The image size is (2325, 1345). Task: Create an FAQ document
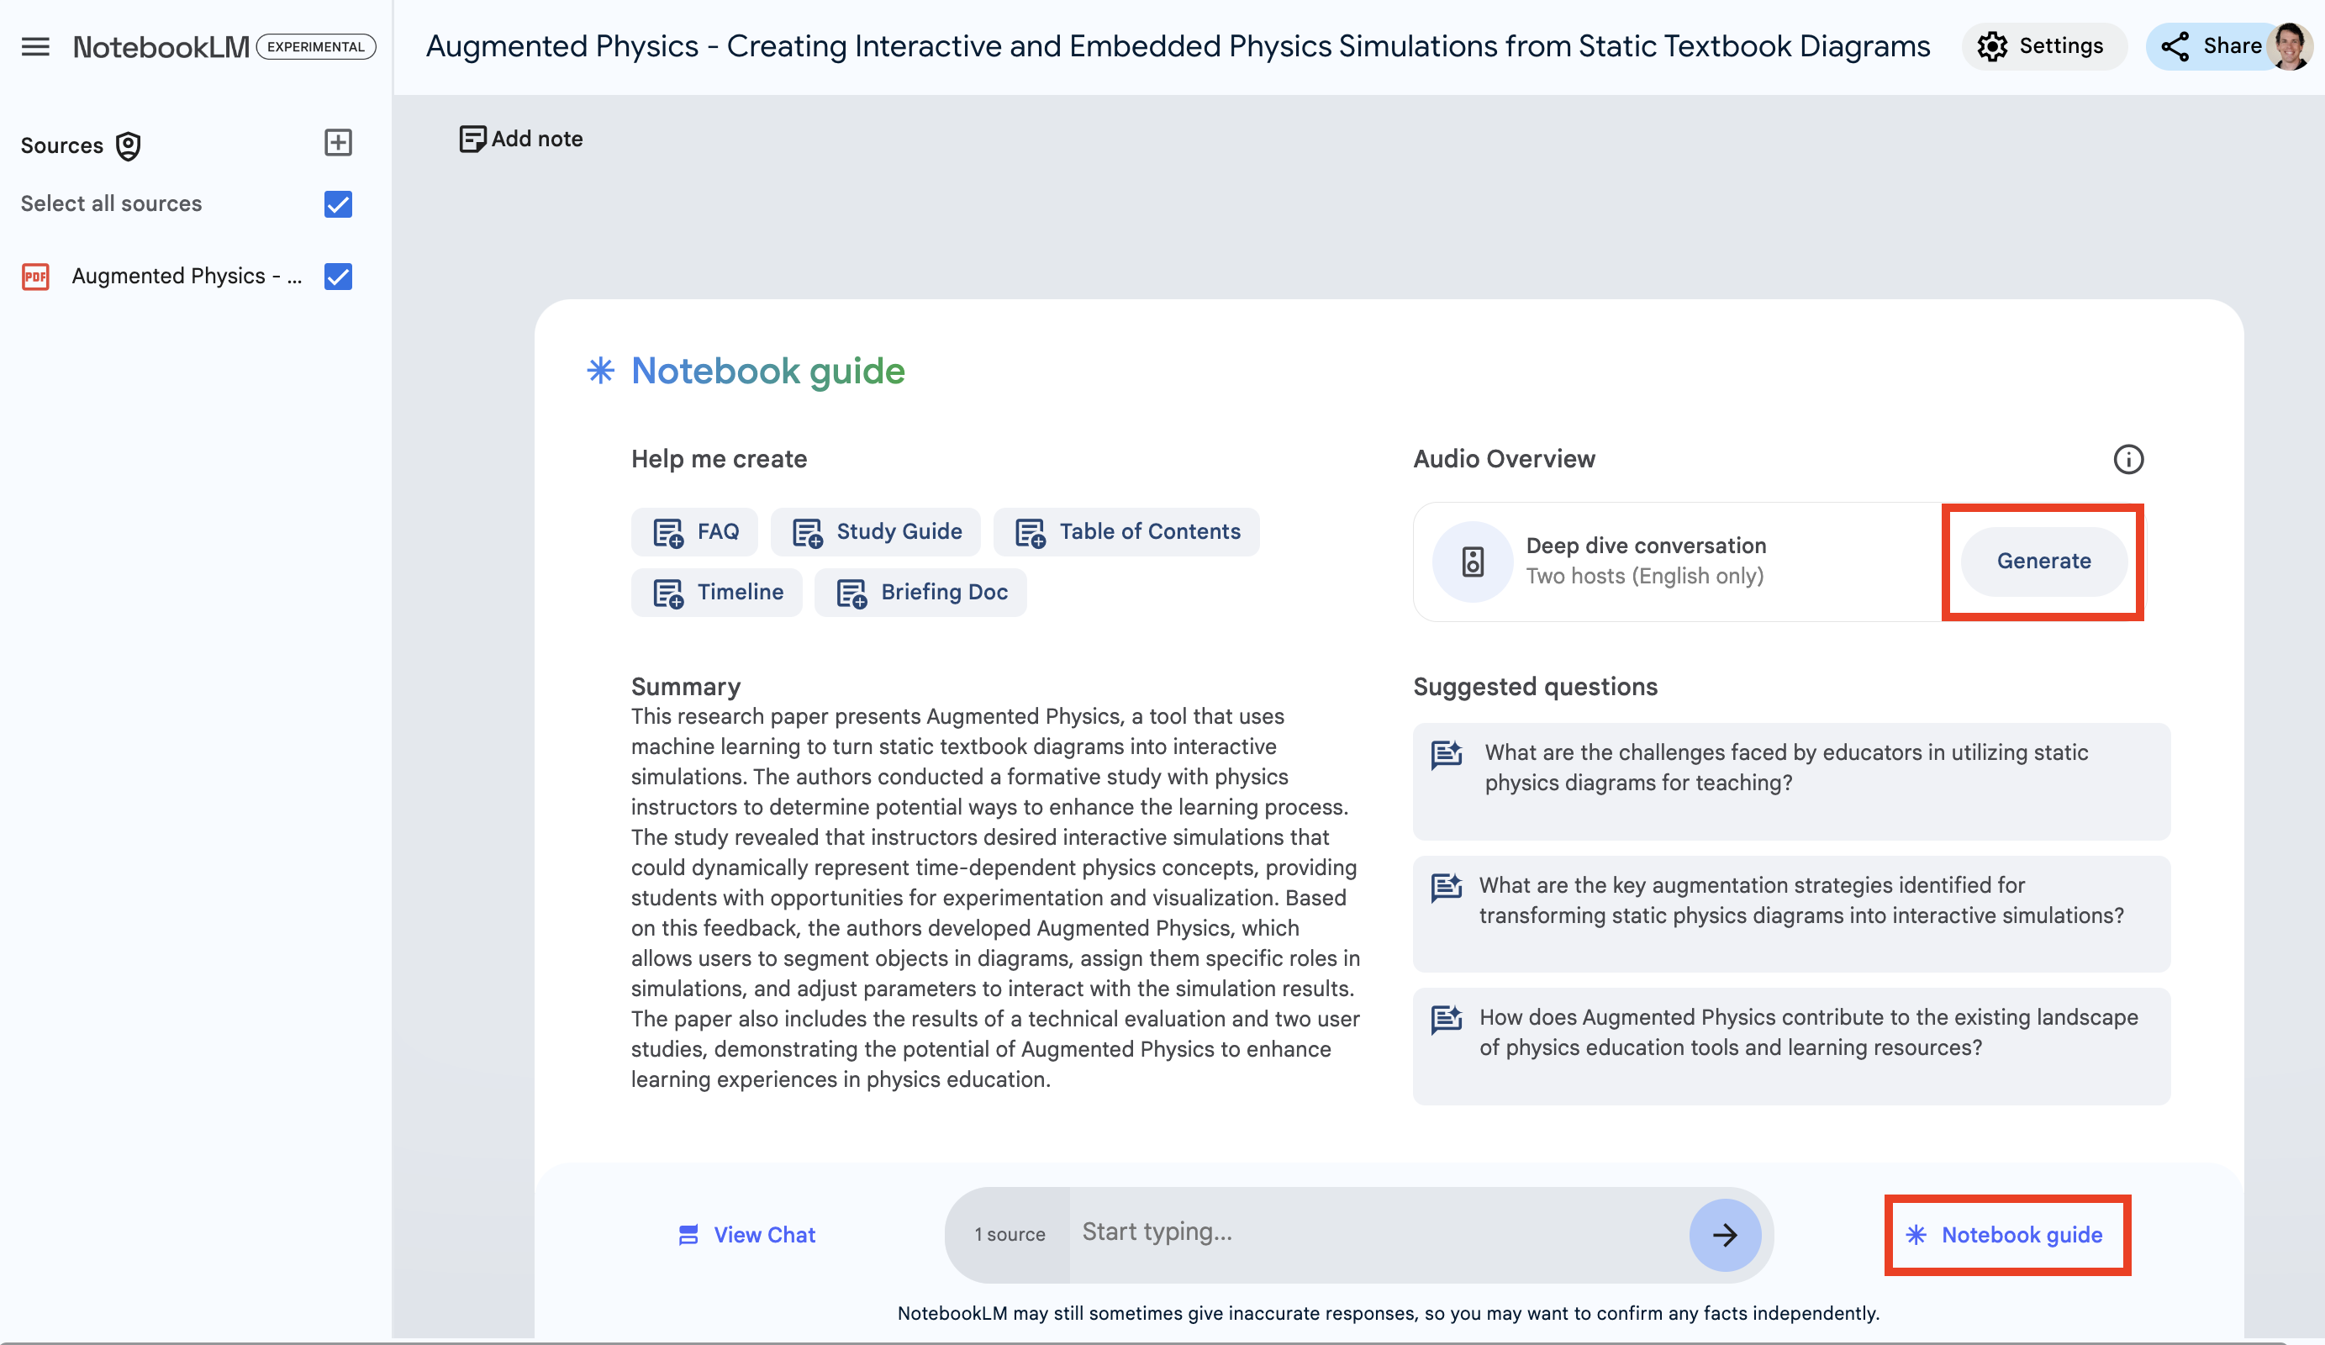[695, 531]
